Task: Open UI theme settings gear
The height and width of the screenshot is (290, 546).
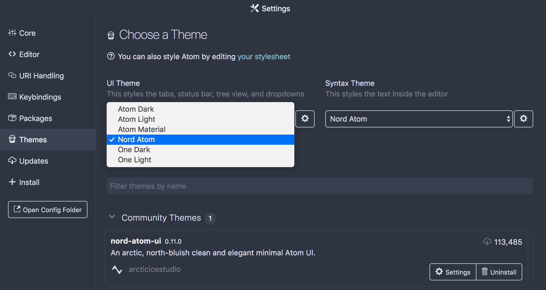Action: (x=305, y=119)
